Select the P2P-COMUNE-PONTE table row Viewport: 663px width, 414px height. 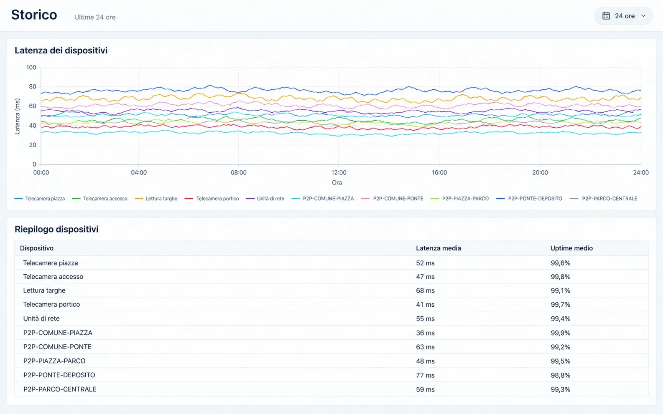(331, 347)
